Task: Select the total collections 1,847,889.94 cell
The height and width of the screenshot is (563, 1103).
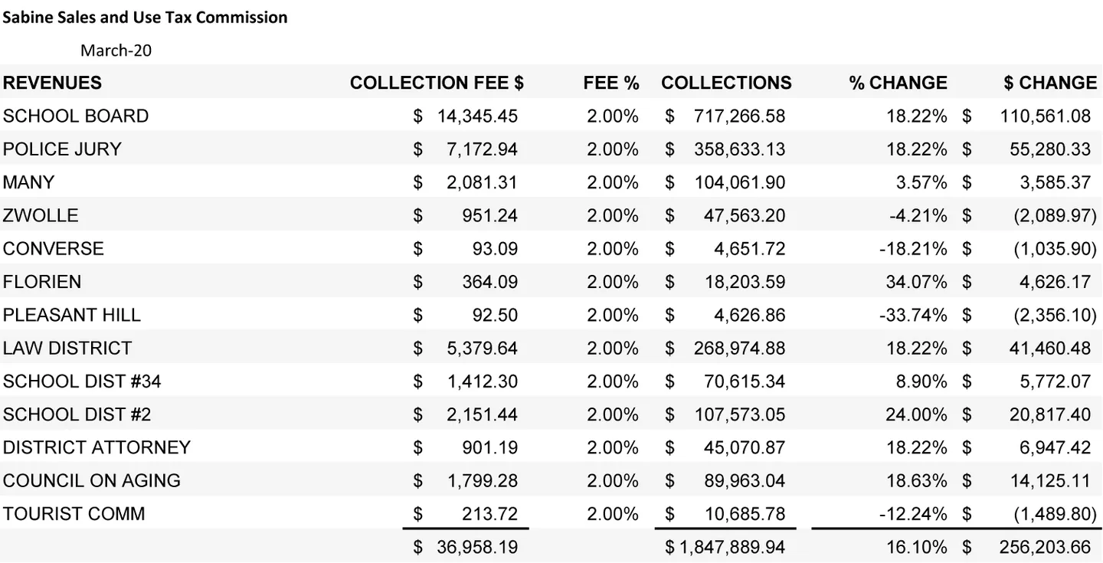Action: pyautogui.click(x=725, y=547)
